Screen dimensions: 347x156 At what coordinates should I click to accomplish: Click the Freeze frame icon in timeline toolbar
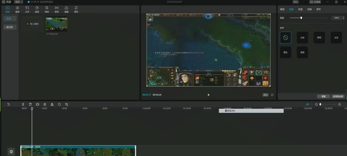coord(37,104)
